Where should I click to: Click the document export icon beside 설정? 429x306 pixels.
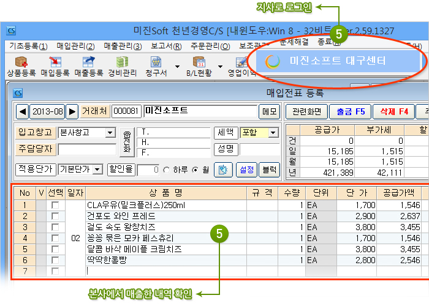[x=223, y=170]
